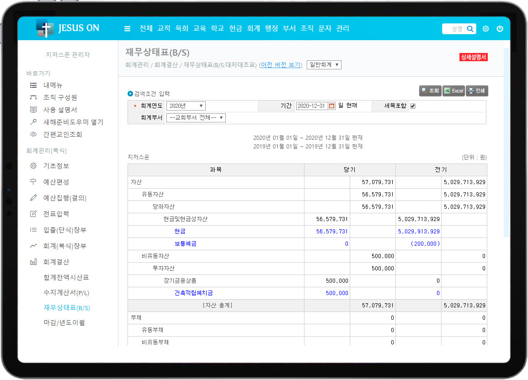Click the search magnifier icon
This screenshot has height=380, width=528.
pos(470,29)
